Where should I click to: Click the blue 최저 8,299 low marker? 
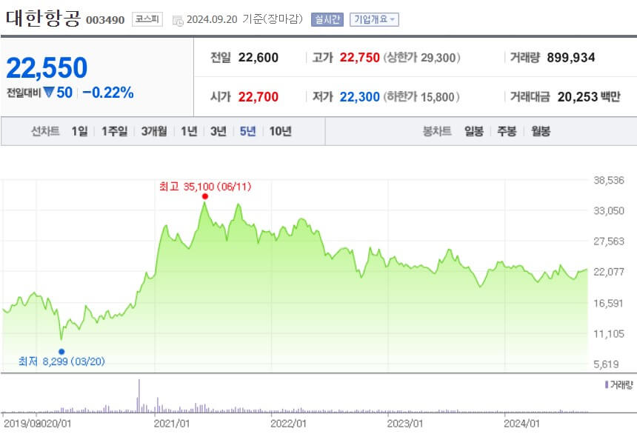[61, 352]
